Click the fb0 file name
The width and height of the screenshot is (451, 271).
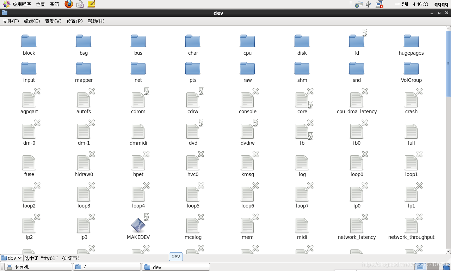pyautogui.click(x=357, y=143)
